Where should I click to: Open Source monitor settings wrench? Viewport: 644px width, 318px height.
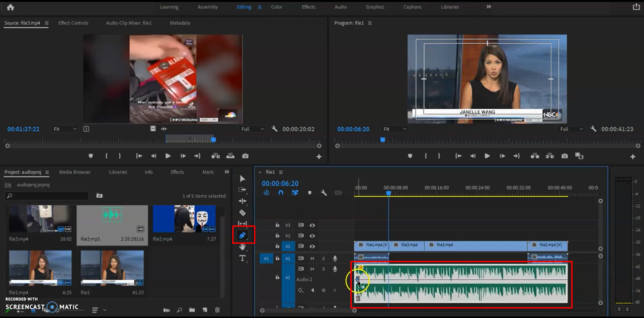[275, 129]
